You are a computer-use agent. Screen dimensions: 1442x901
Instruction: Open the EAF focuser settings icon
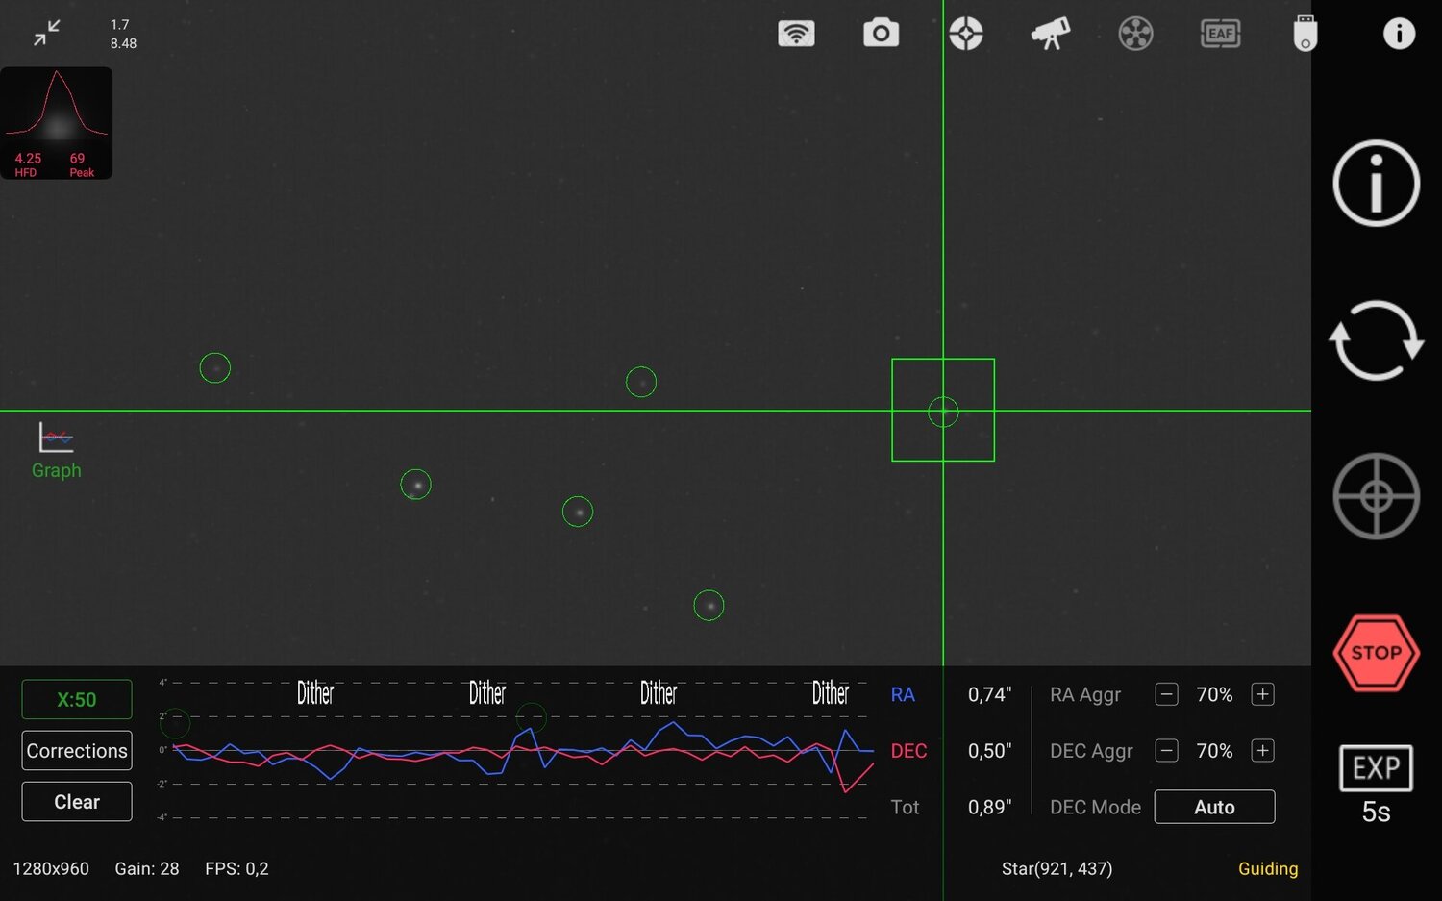pos(1219,33)
